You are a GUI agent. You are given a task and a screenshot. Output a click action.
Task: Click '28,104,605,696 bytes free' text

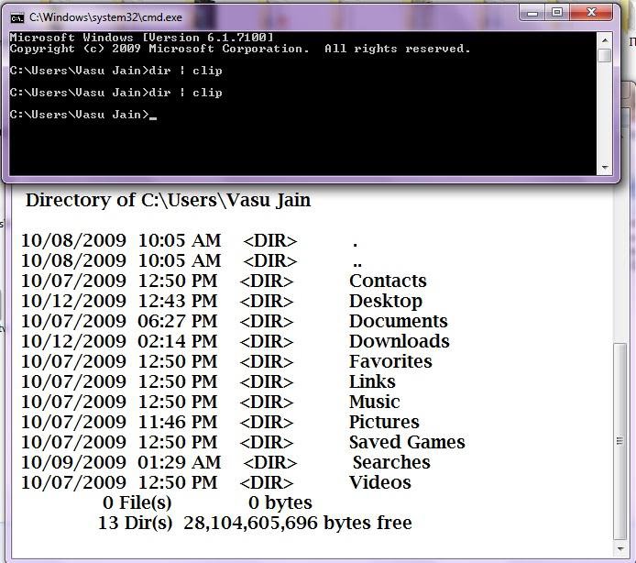[x=298, y=523]
